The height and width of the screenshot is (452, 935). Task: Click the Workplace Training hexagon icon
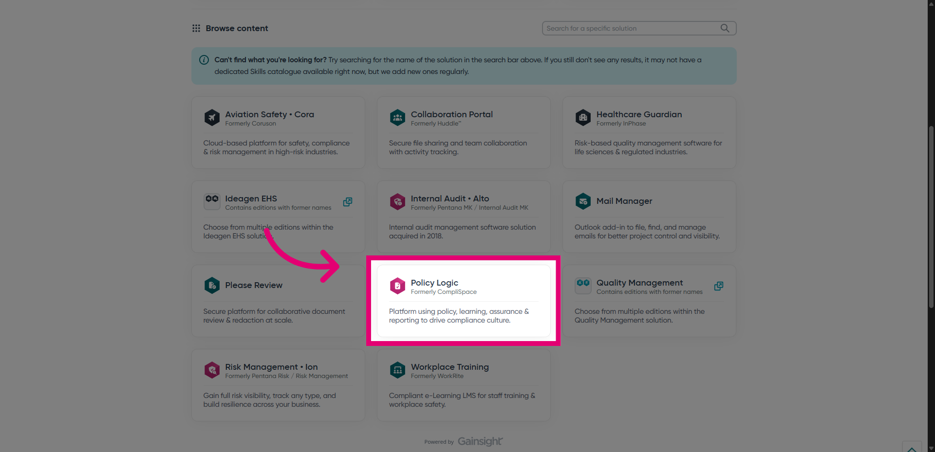coord(397,370)
